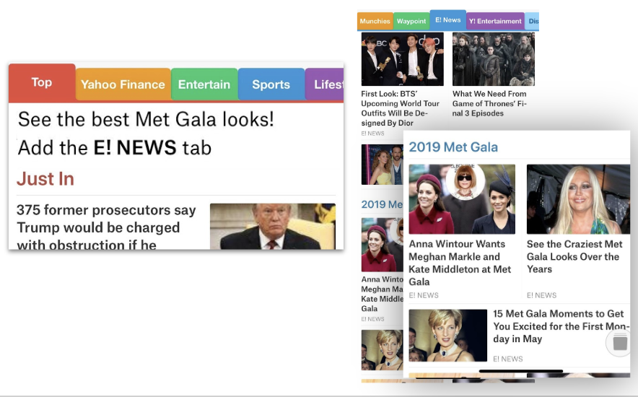The image size is (638, 397).
Task: Read First Look: BTS' World Tour Outfits article
Action: pyautogui.click(x=401, y=108)
